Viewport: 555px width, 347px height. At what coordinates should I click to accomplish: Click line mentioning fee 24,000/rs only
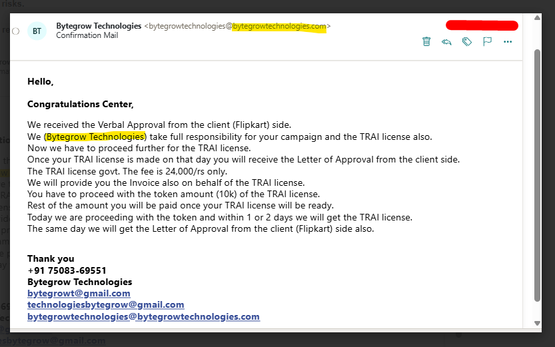coord(127,172)
